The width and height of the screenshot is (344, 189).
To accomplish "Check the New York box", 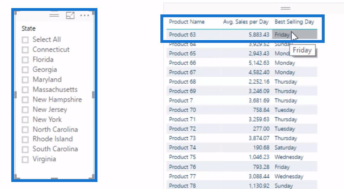I will pos(25,120).
